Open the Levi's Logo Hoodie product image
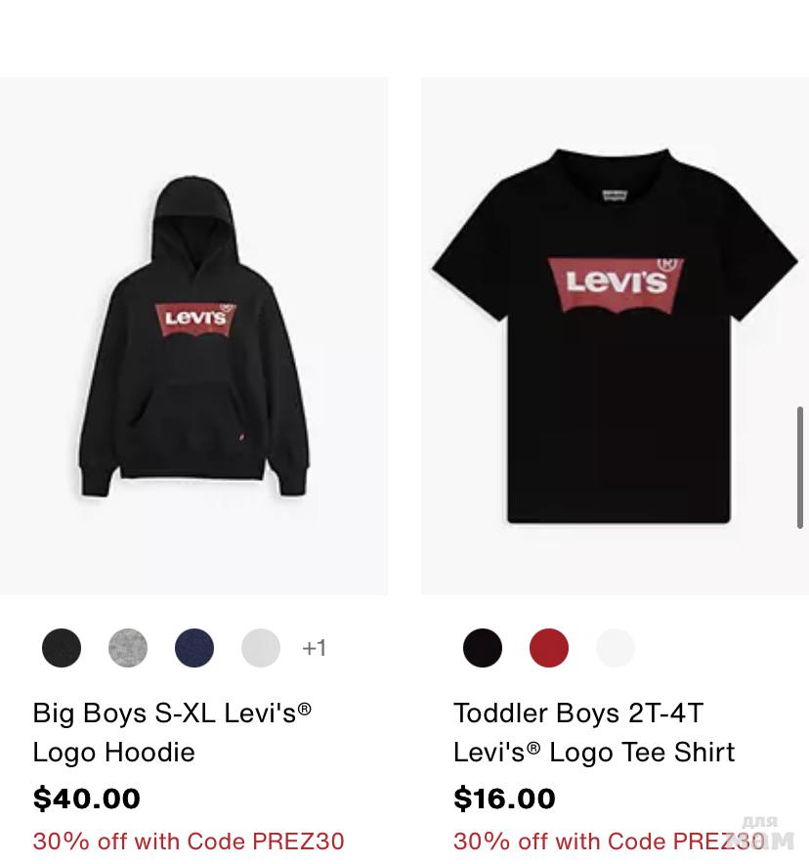 point(193,336)
